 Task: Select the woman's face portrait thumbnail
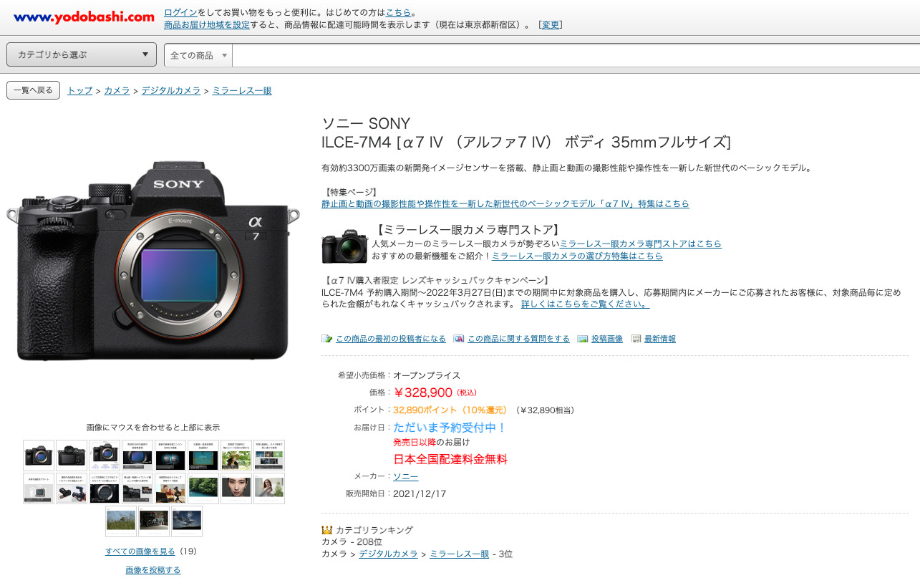236,488
